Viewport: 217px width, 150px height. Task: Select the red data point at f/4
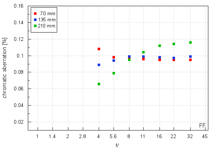click(99, 49)
